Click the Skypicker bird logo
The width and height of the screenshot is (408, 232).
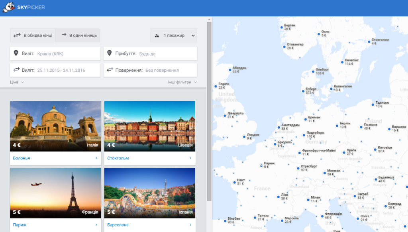pos(9,7)
